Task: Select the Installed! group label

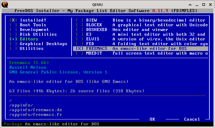Action: coord(33,20)
